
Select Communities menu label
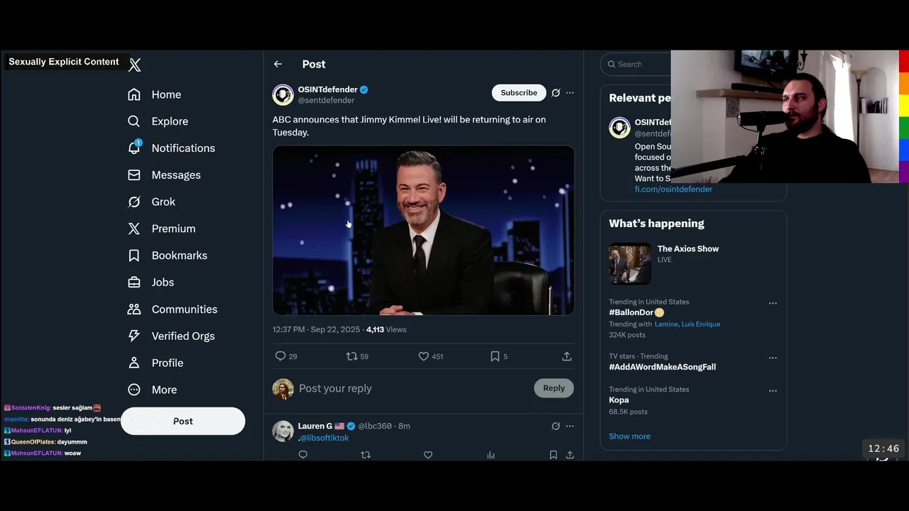(x=185, y=309)
